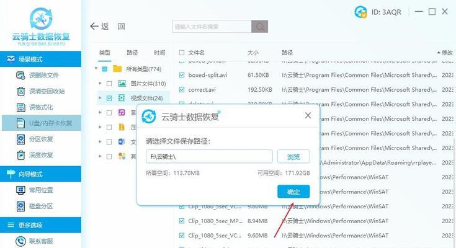Click the other types colorful icon
The image size is (456, 248).
tap(122, 156)
